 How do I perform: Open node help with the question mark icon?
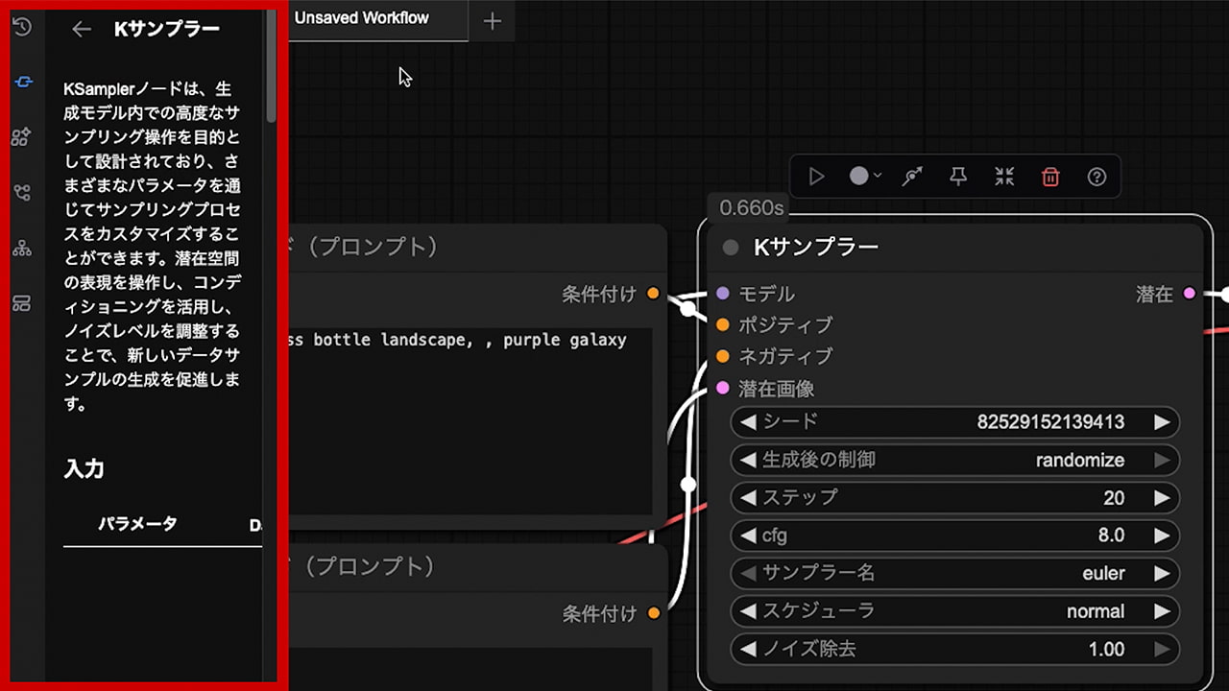1096,177
